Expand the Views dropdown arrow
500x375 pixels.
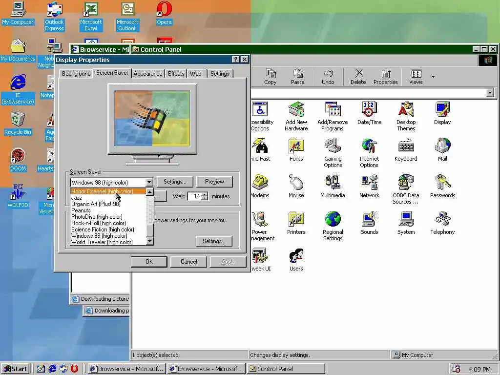click(433, 77)
